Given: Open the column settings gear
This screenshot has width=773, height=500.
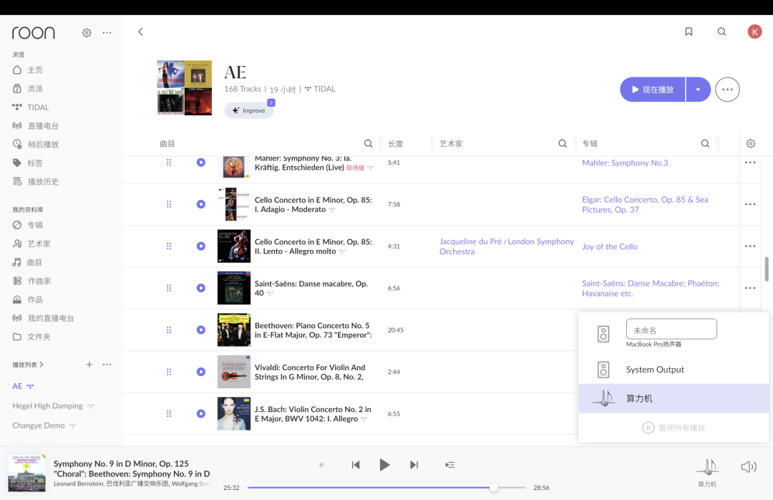Looking at the screenshot, I should point(750,144).
